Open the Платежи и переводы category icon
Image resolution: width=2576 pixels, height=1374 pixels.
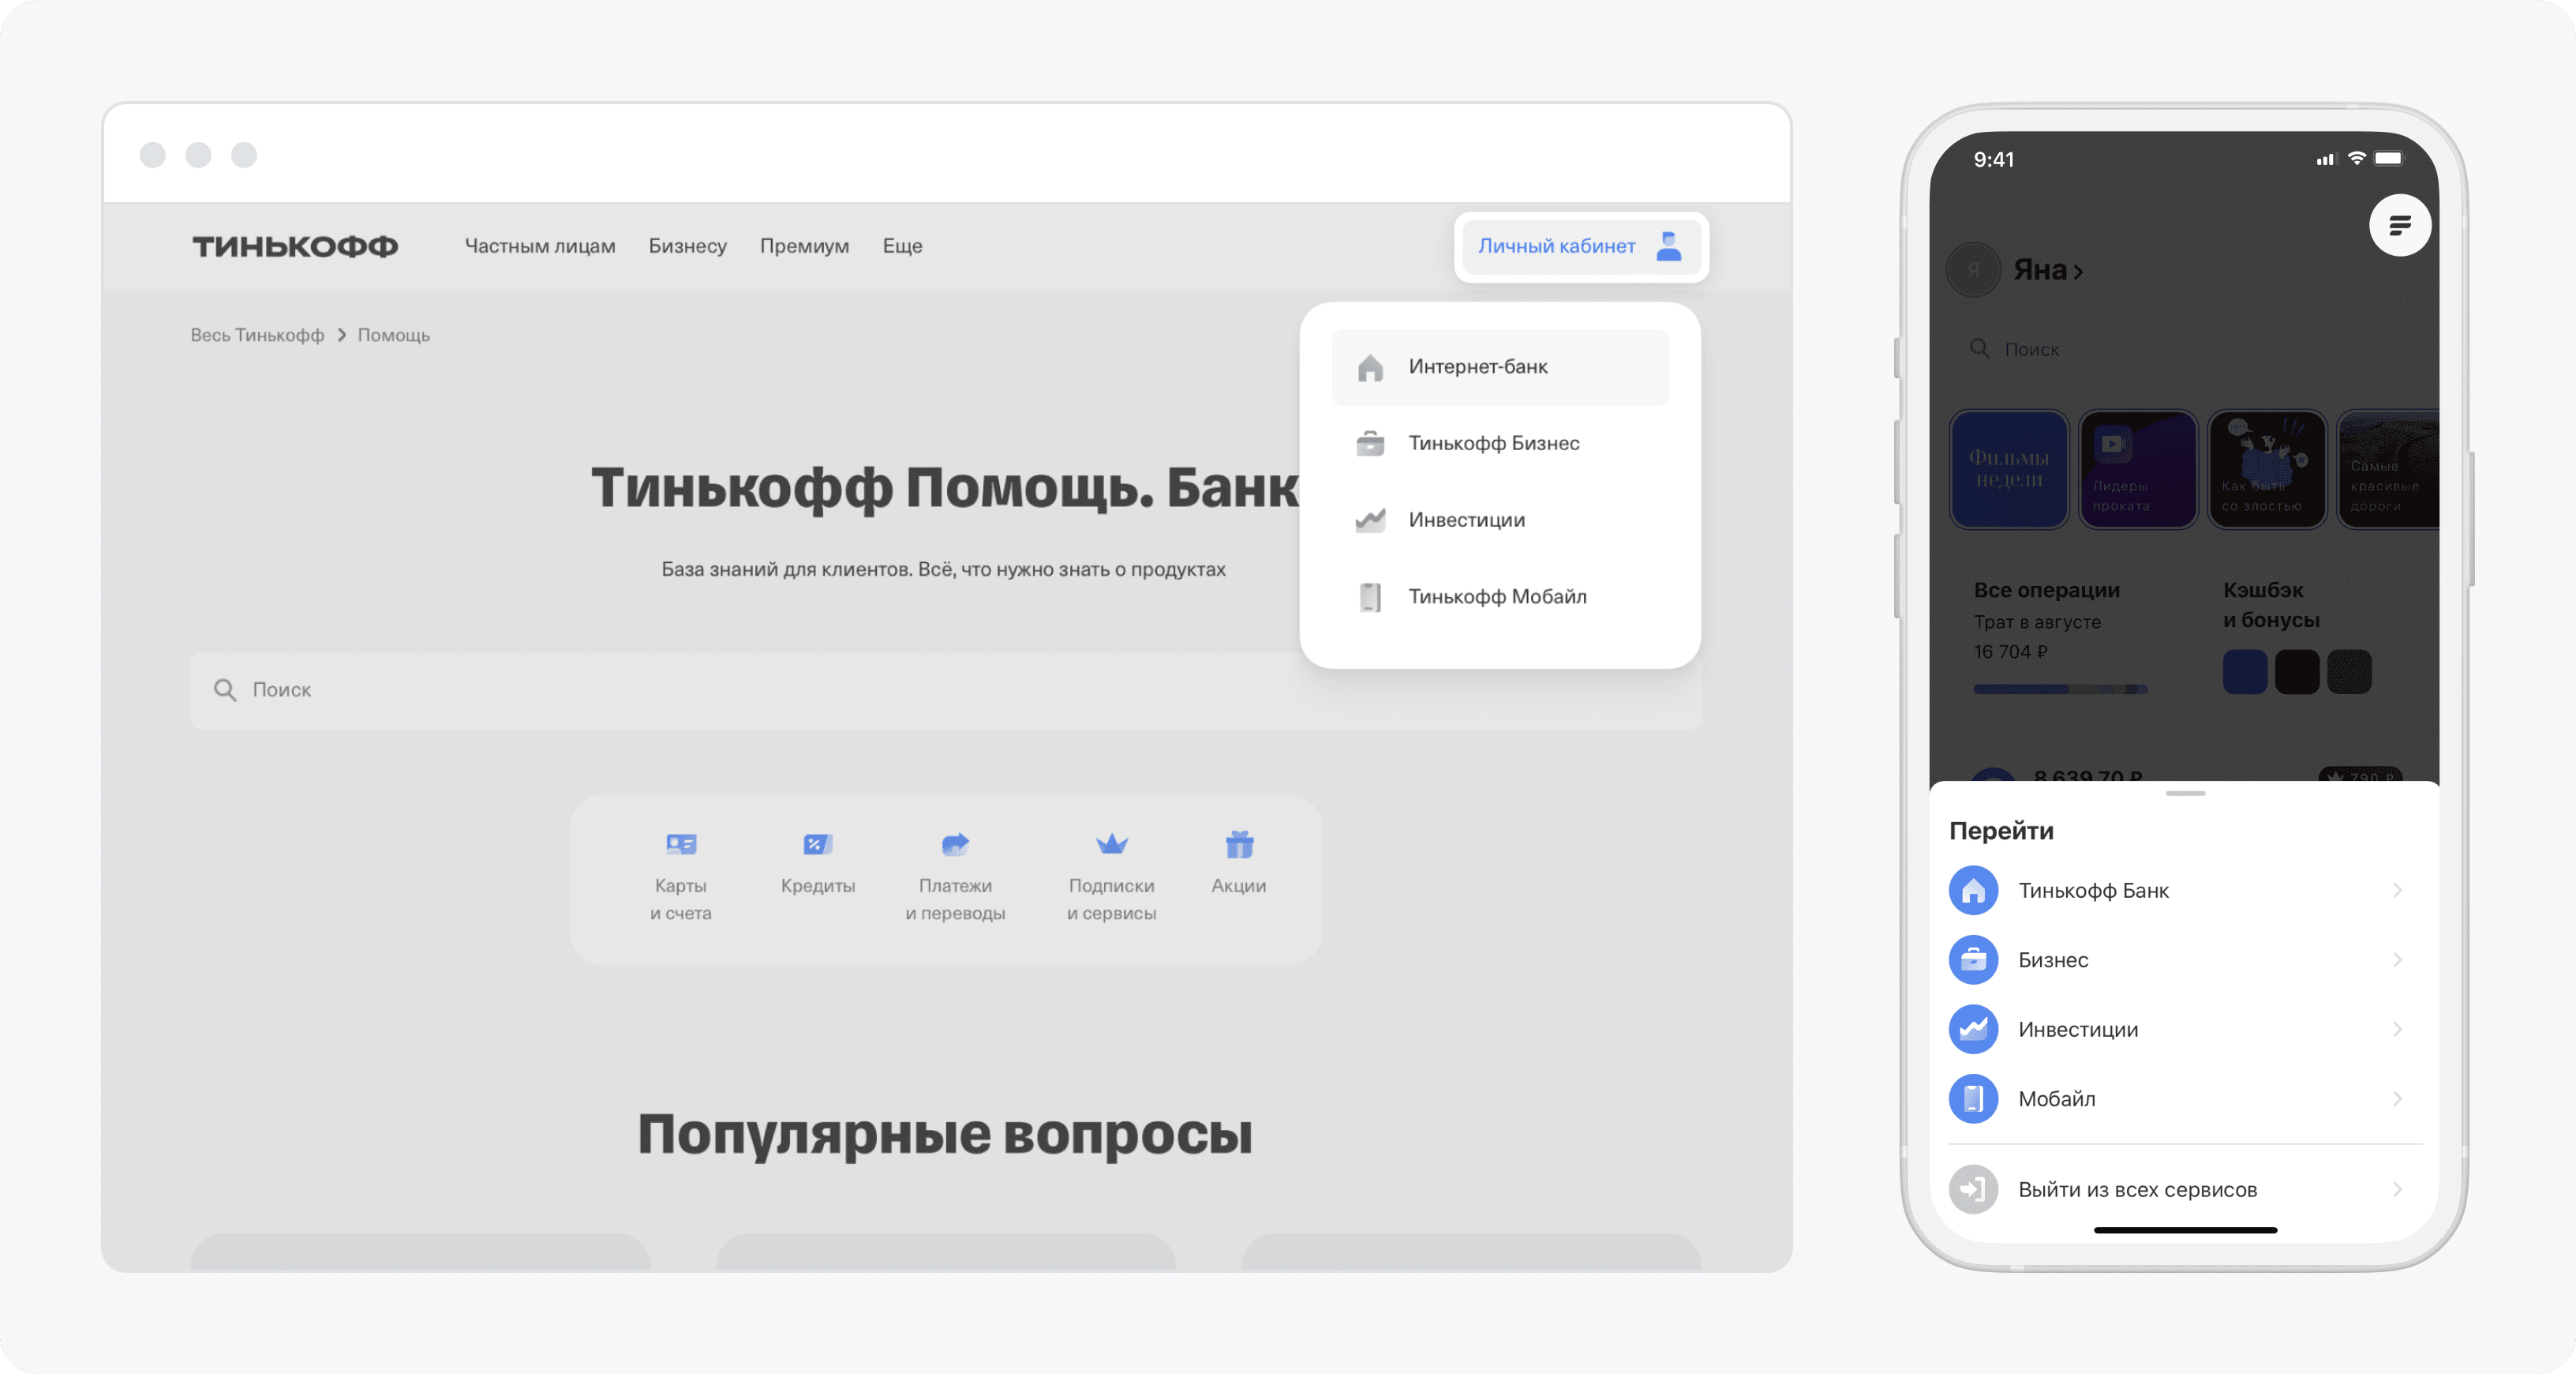[955, 845]
